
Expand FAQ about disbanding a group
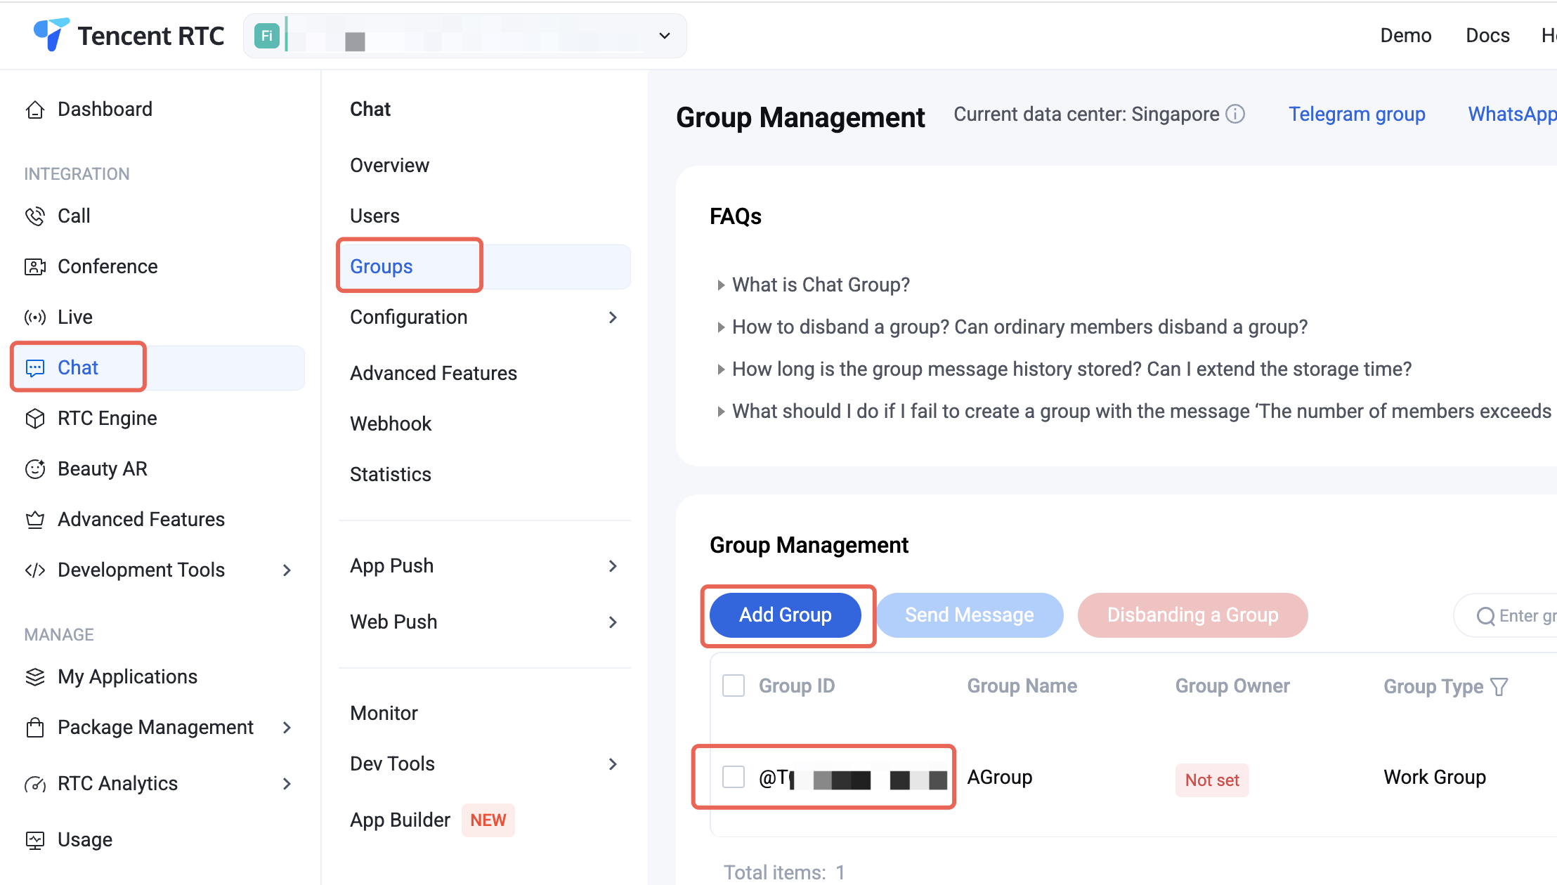coord(1012,327)
